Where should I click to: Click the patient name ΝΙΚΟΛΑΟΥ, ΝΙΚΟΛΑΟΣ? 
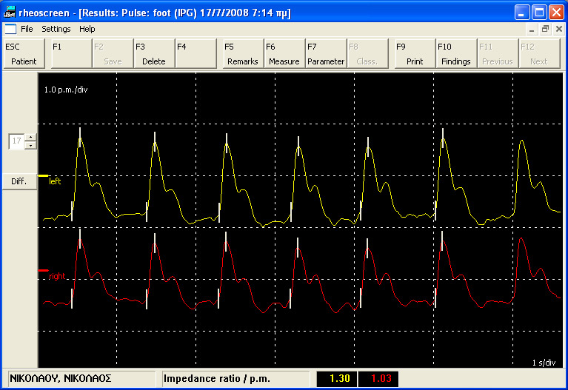[61, 378]
